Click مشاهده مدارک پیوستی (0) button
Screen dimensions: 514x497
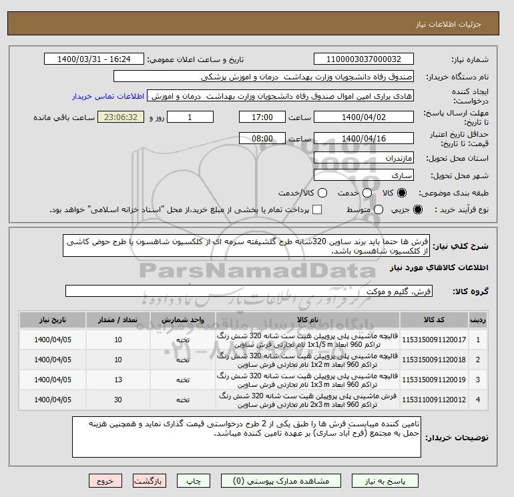(281, 481)
